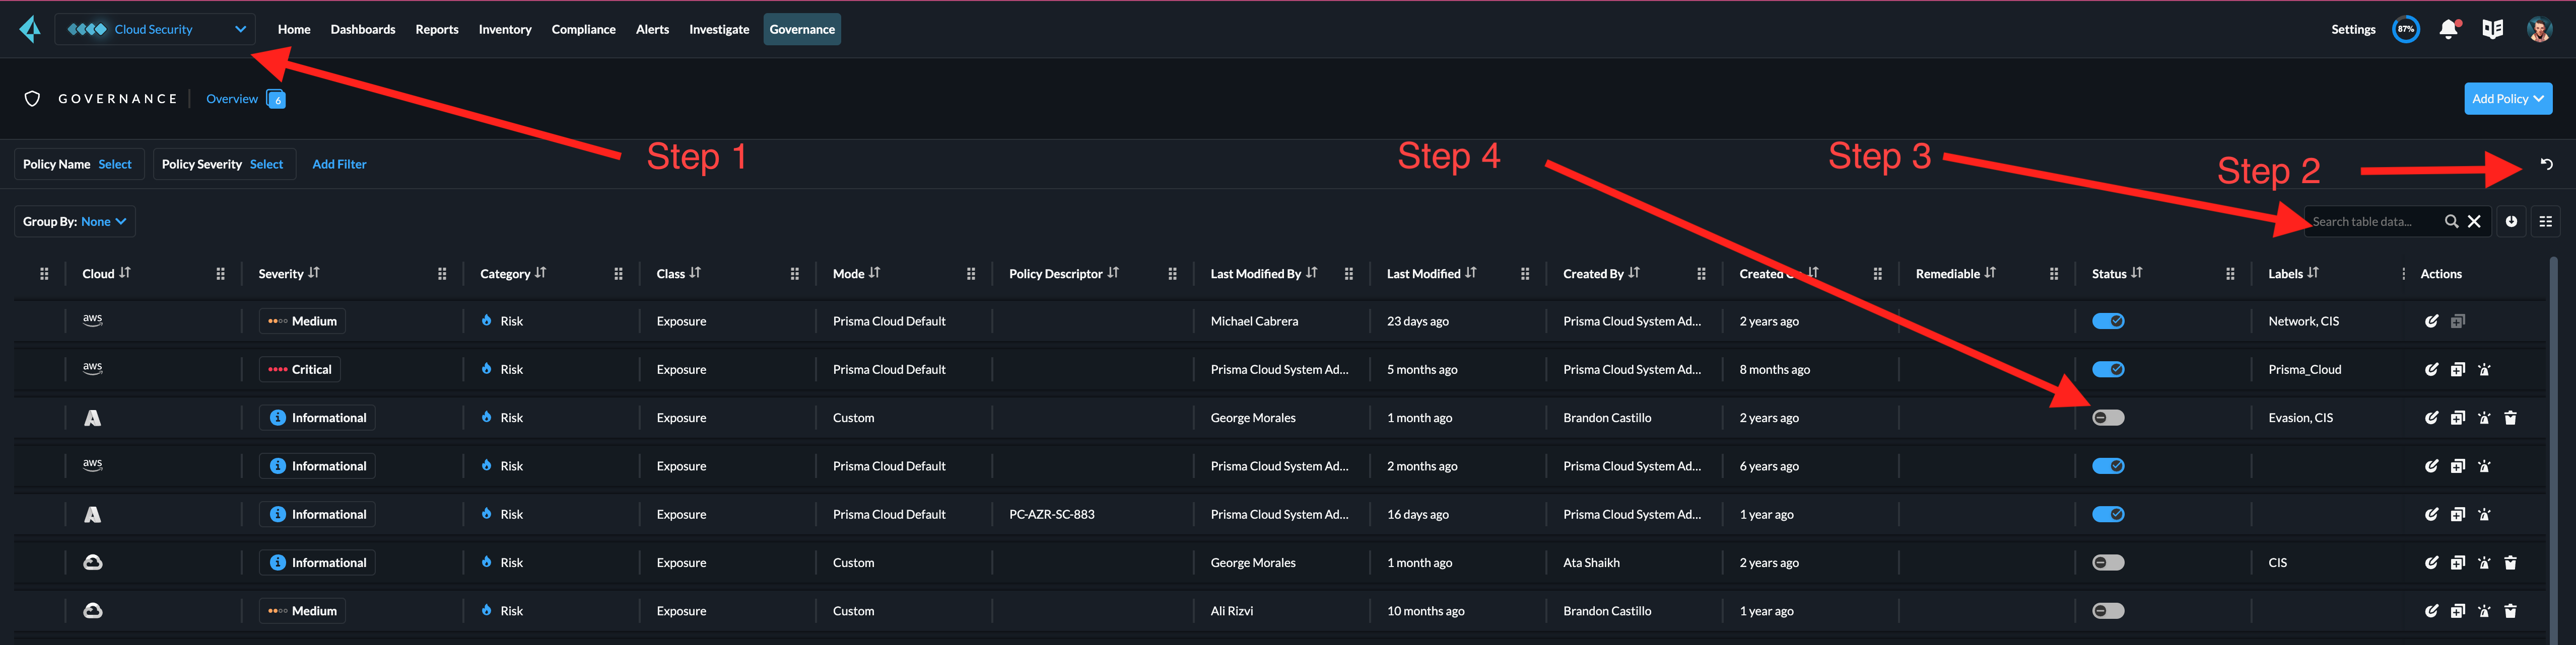The width and height of the screenshot is (2576, 645).
Task: Clone the Prisma_Cloud labeled policy
Action: [2457, 369]
